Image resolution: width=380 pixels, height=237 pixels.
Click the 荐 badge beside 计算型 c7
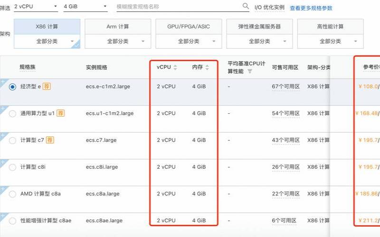(x=50, y=140)
